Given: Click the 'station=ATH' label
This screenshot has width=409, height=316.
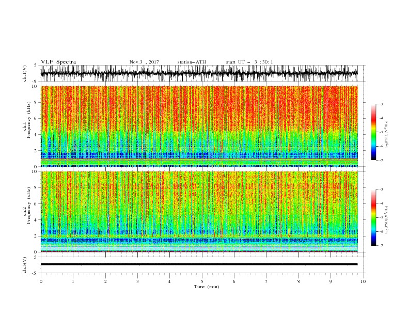Looking at the screenshot, I should click(192, 62).
